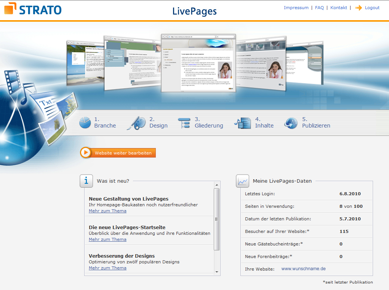389x290 pixels.
Task: Open the Impressum link
Action: (x=296, y=8)
